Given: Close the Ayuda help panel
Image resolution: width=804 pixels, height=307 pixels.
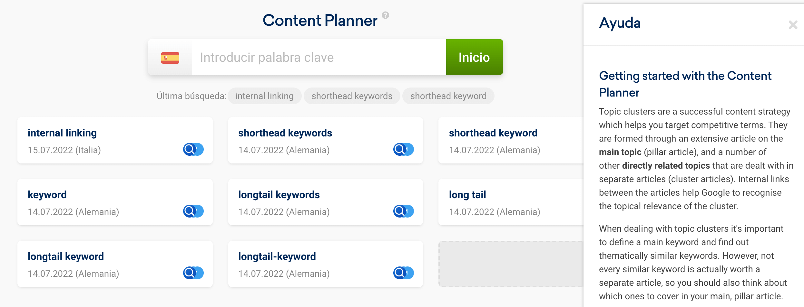Looking at the screenshot, I should pyautogui.click(x=793, y=25).
